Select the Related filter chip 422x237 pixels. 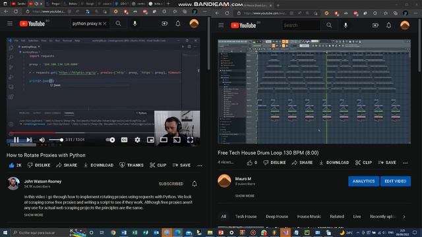click(337, 217)
